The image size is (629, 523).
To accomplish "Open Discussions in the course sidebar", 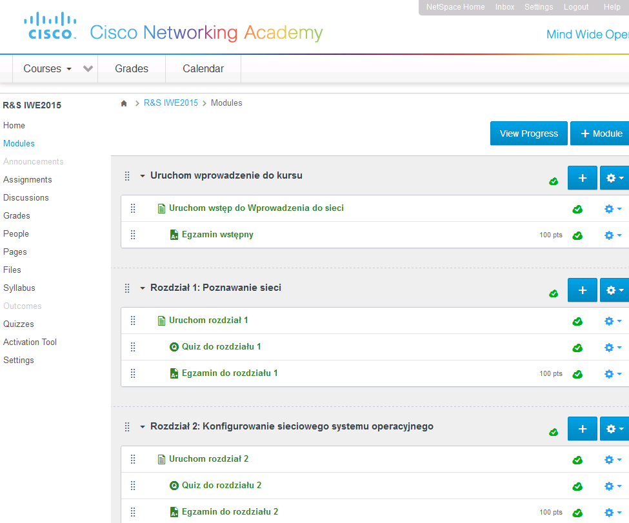I will [x=26, y=198].
